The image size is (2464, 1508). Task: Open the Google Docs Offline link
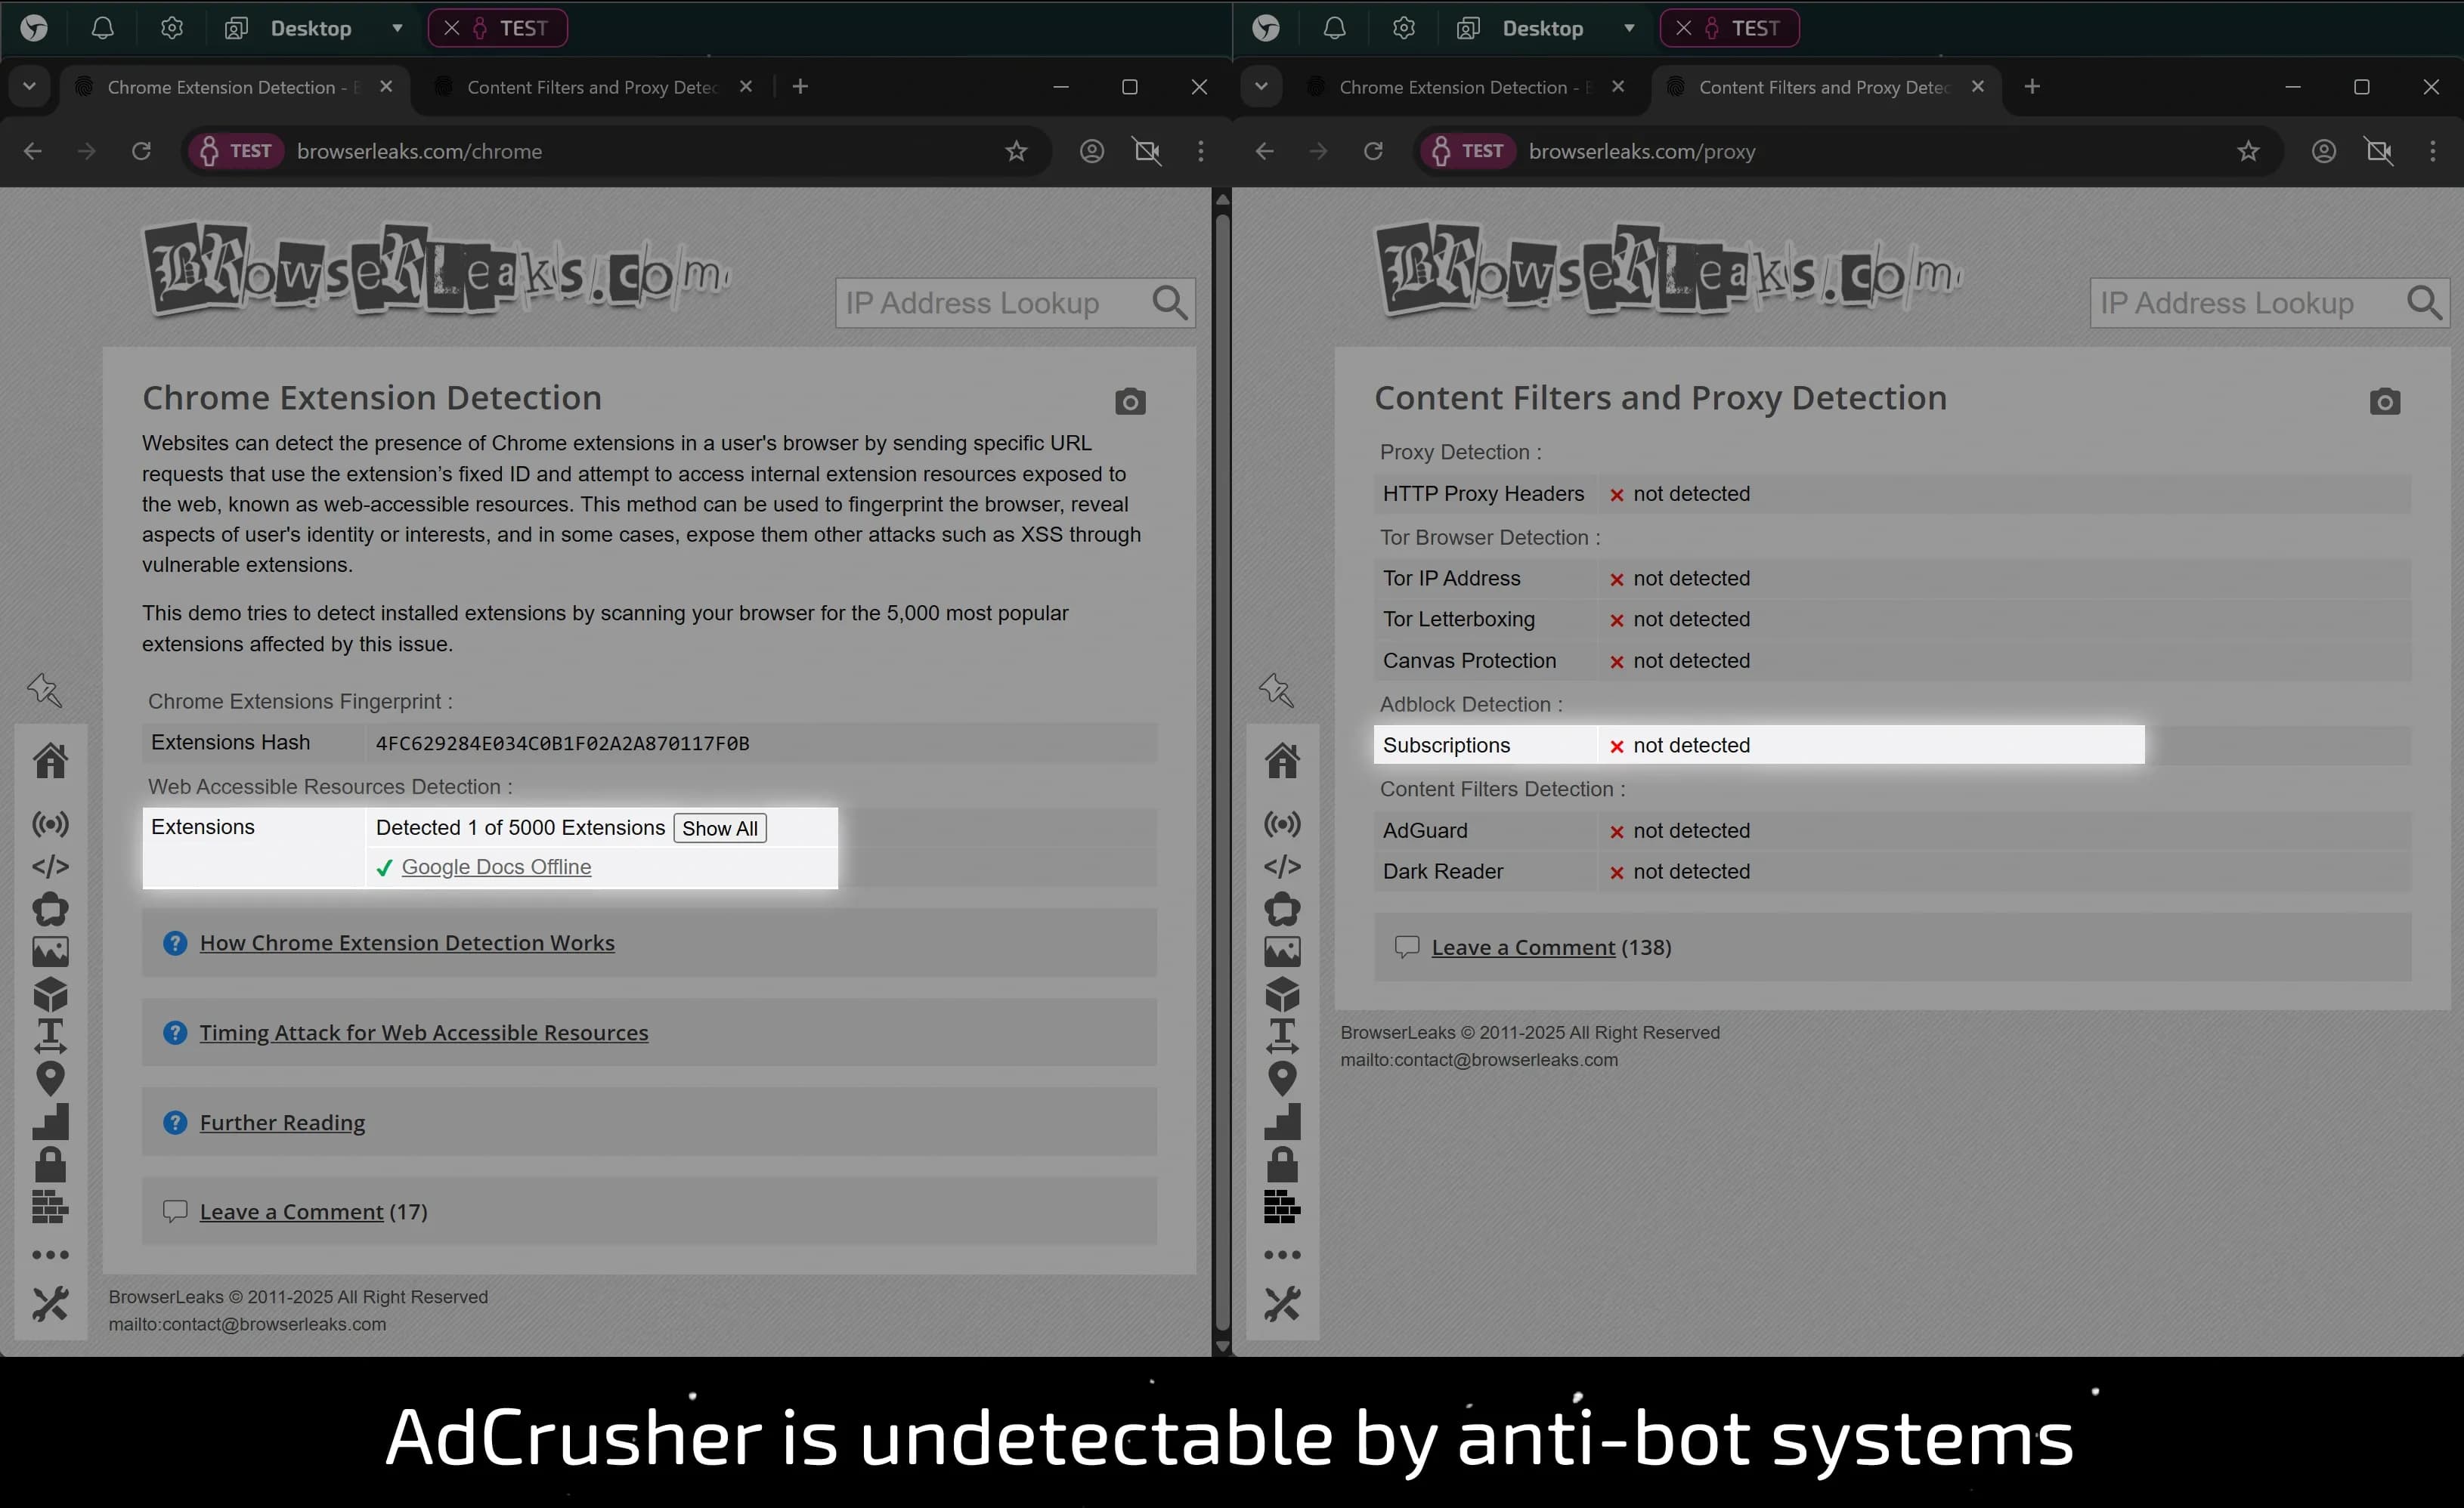point(496,867)
